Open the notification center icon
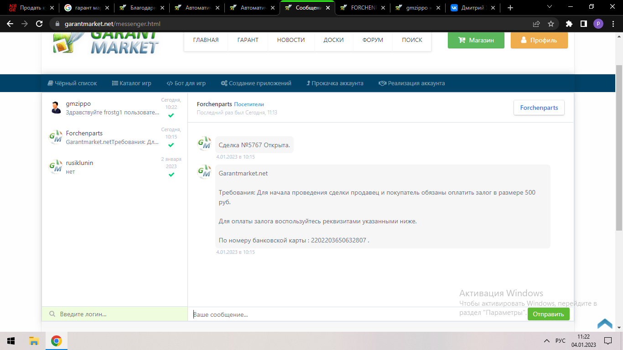Viewport: 623px width, 350px height. tap(607, 341)
